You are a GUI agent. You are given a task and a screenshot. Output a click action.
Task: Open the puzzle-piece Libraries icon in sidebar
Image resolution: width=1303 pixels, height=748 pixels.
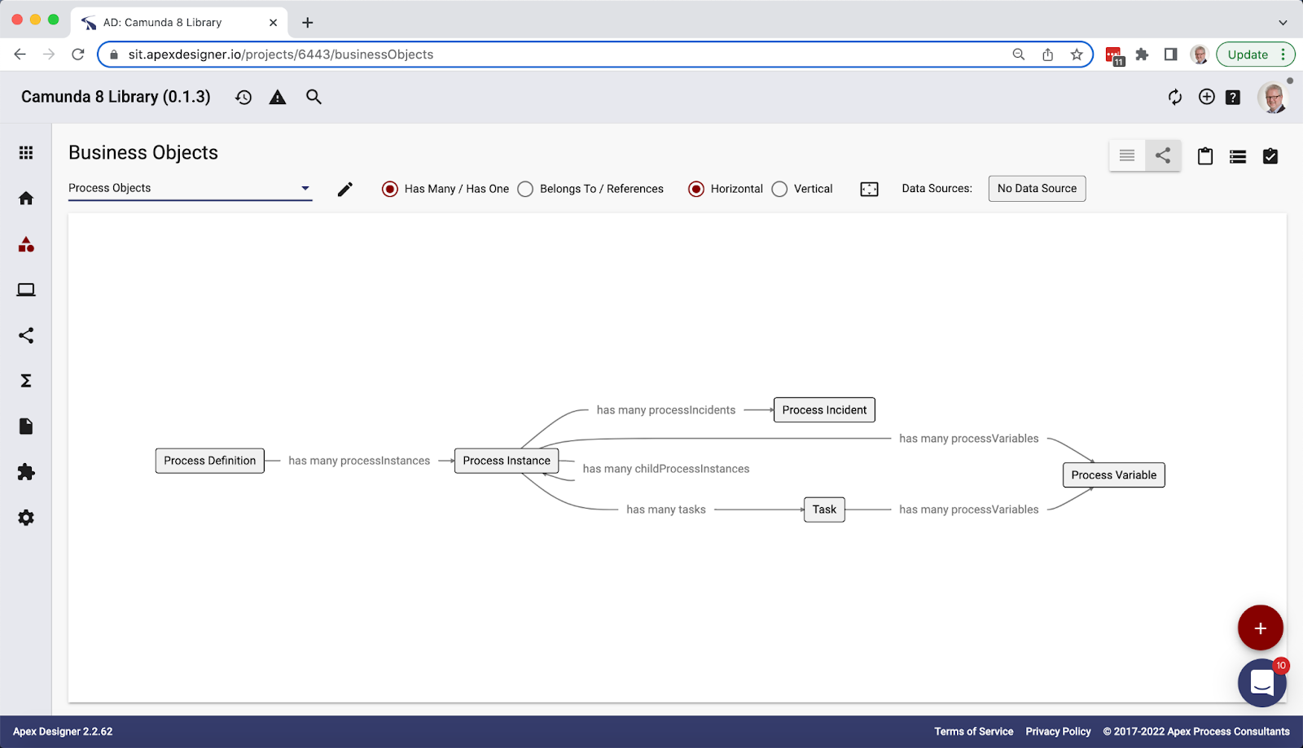[x=26, y=472]
